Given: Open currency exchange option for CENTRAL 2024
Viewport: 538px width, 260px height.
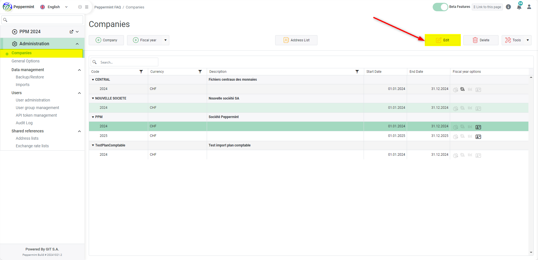Looking at the screenshot, I should coord(463,89).
